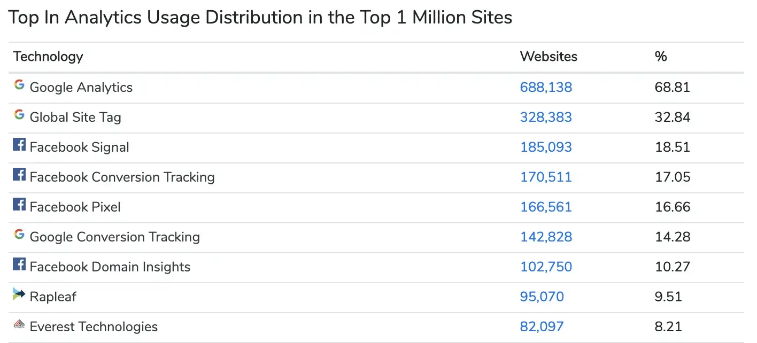Open the 95,070 websites link for Rapleaf

(542, 297)
